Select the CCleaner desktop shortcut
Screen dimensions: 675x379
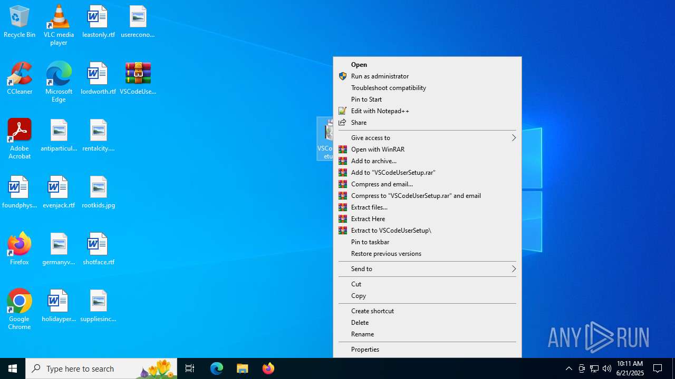[x=20, y=79]
